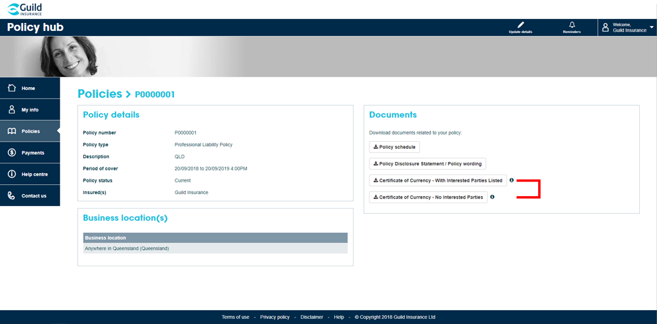Click the Payments dollar icon in sidebar
Screen dimensions: 657x324
coord(12,153)
